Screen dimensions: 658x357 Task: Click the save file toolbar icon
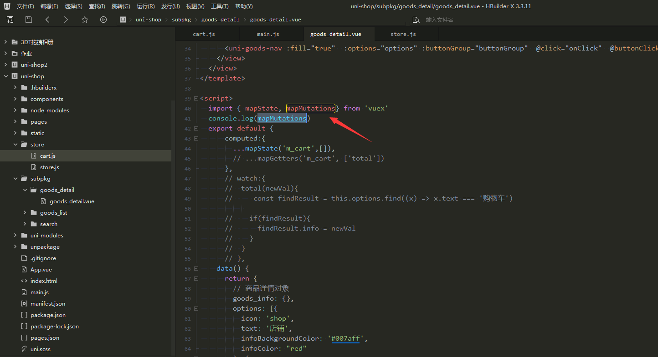pyautogui.click(x=29, y=20)
